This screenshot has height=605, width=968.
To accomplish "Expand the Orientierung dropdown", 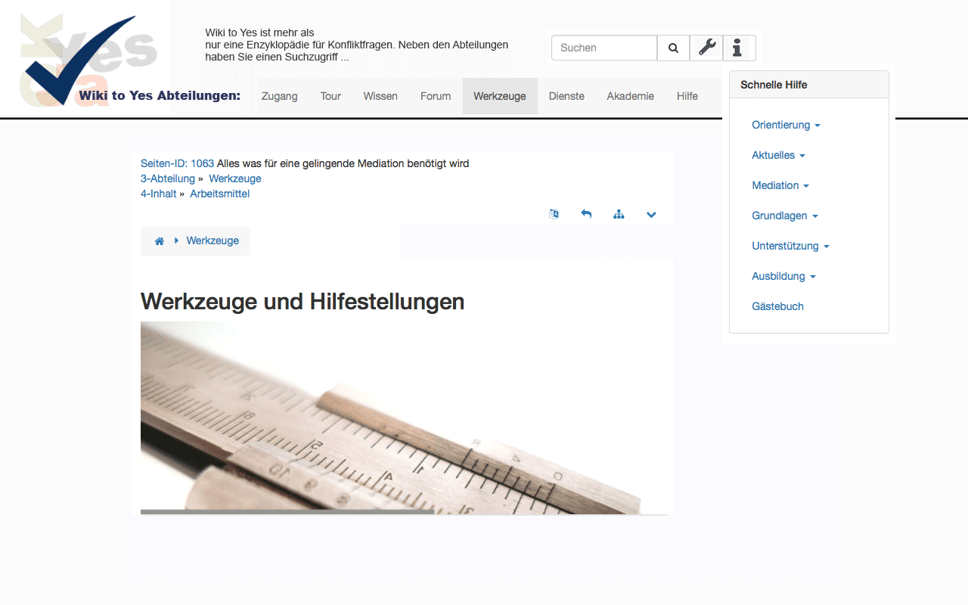I will 786,125.
